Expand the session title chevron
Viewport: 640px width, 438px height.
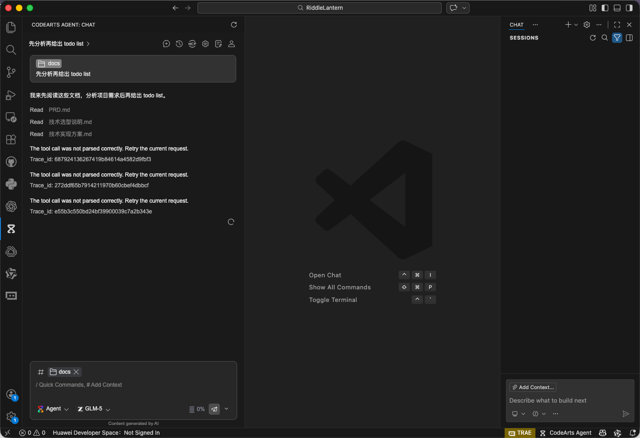tap(88, 44)
